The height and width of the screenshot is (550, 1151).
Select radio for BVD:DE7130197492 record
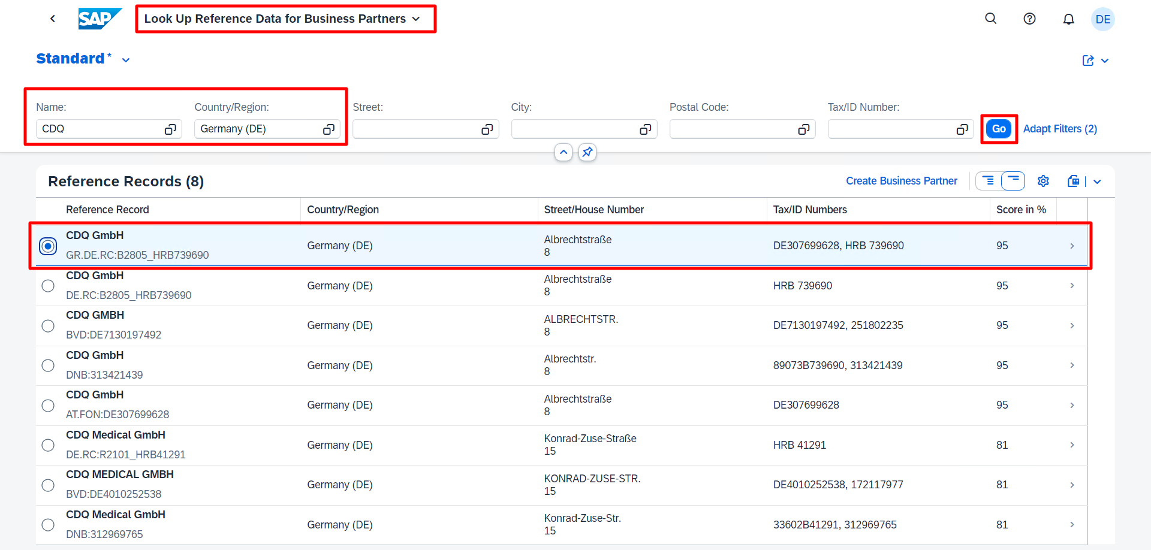point(48,325)
